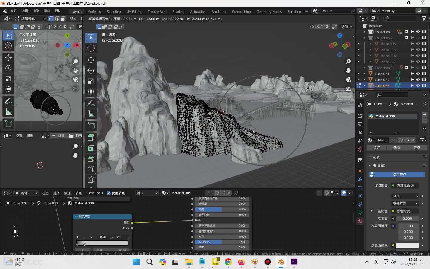Select the Move tool in main viewport
Viewport: 430px width, 269px height.
(x=91, y=60)
